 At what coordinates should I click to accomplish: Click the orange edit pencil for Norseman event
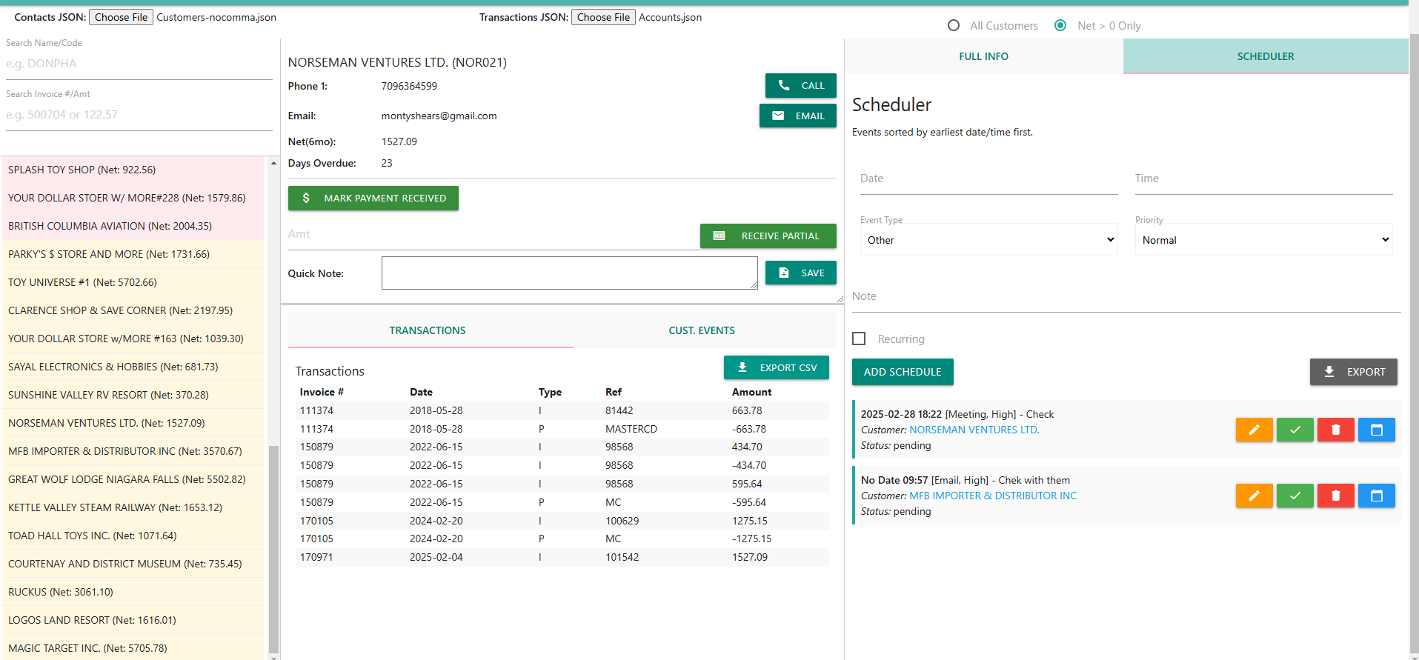pyautogui.click(x=1254, y=430)
